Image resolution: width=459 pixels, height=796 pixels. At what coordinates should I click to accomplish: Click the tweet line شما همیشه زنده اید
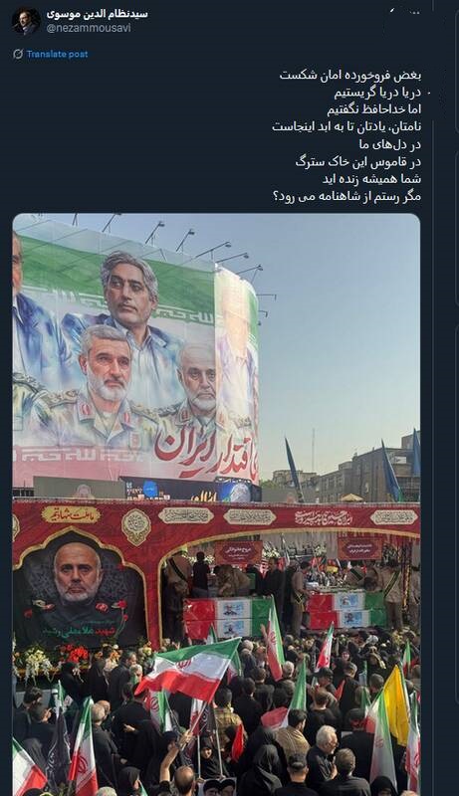coord(371,179)
